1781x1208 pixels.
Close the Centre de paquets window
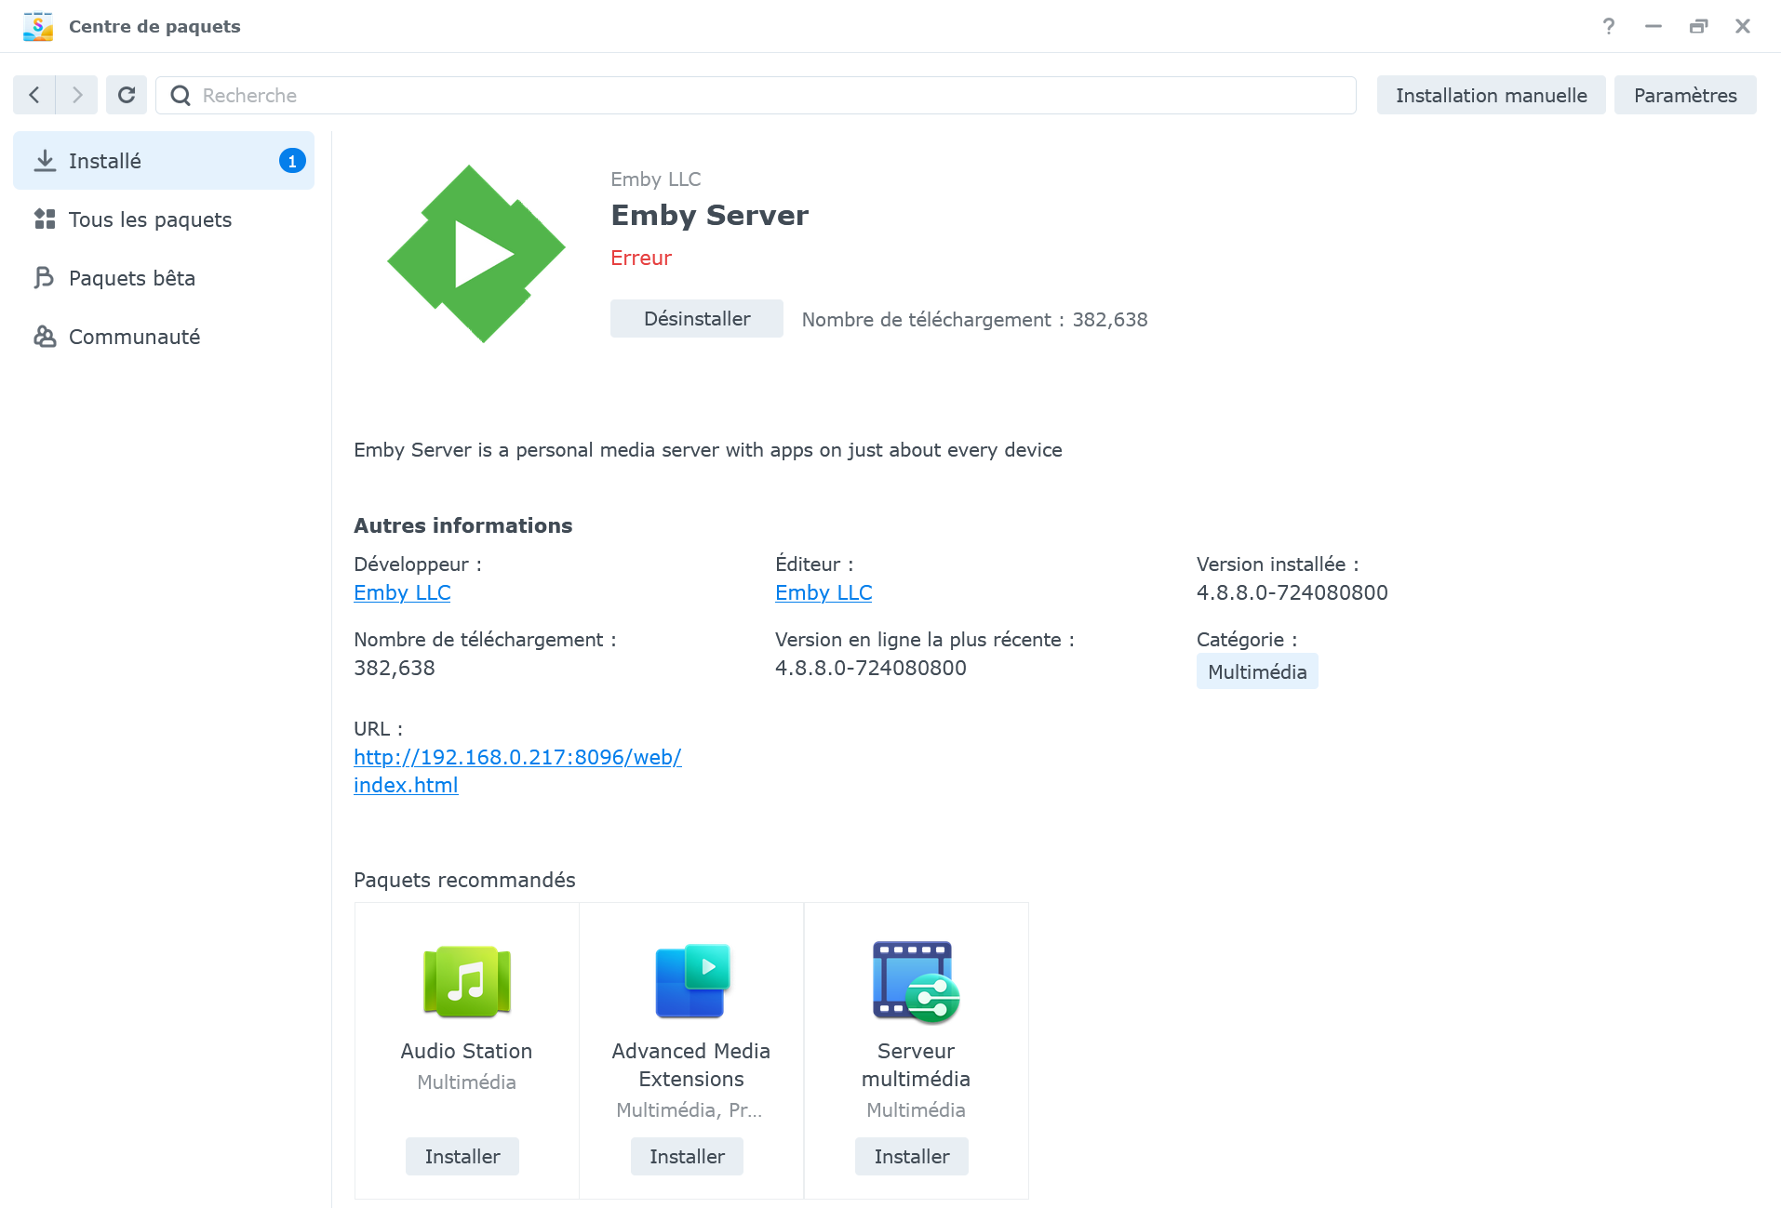(x=1743, y=26)
